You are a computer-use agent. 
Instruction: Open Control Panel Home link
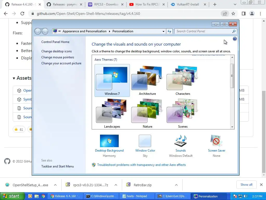click(x=55, y=42)
